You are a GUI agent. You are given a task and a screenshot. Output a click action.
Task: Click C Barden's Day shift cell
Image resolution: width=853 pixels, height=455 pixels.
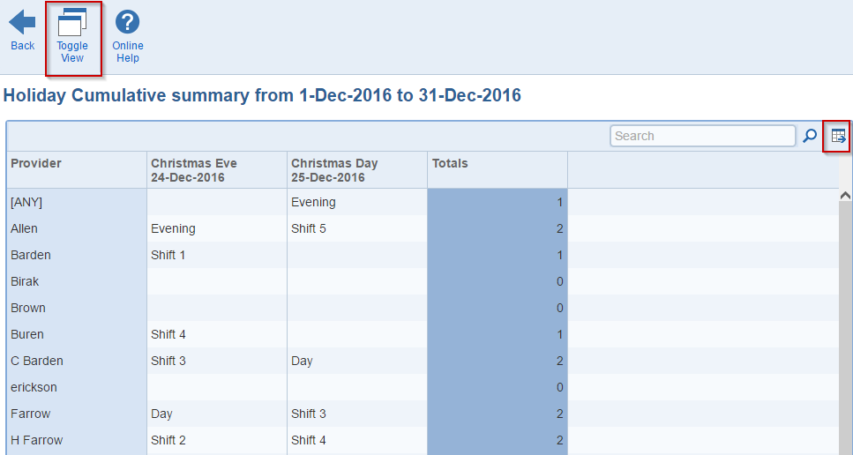(357, 361)
